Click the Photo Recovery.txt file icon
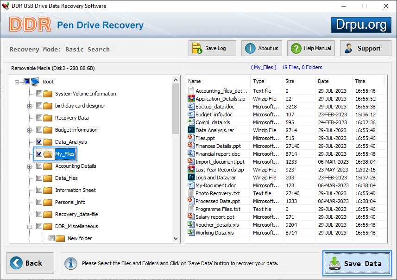Image resolution: width=397 pixels, height=280 pixels. pyautogui.click(x=191, y=193)
